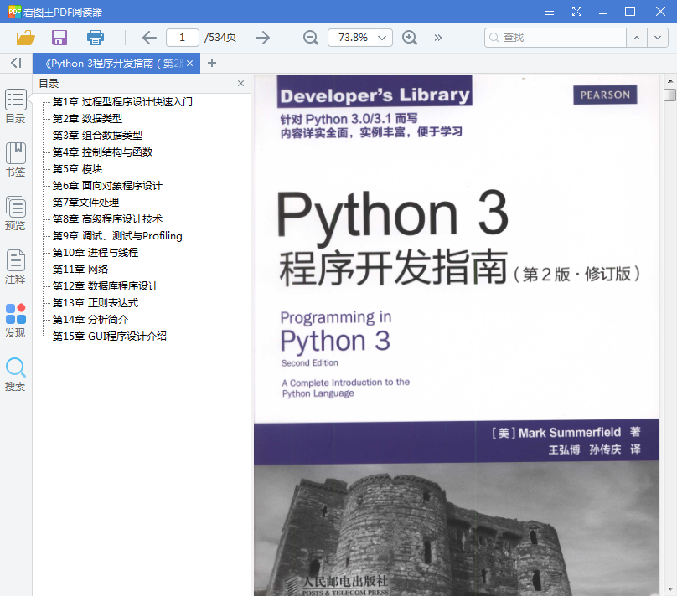Screen dimensions: 677x596
Task: Go to previous page with left arrow
Action: (x=149, y=38)
